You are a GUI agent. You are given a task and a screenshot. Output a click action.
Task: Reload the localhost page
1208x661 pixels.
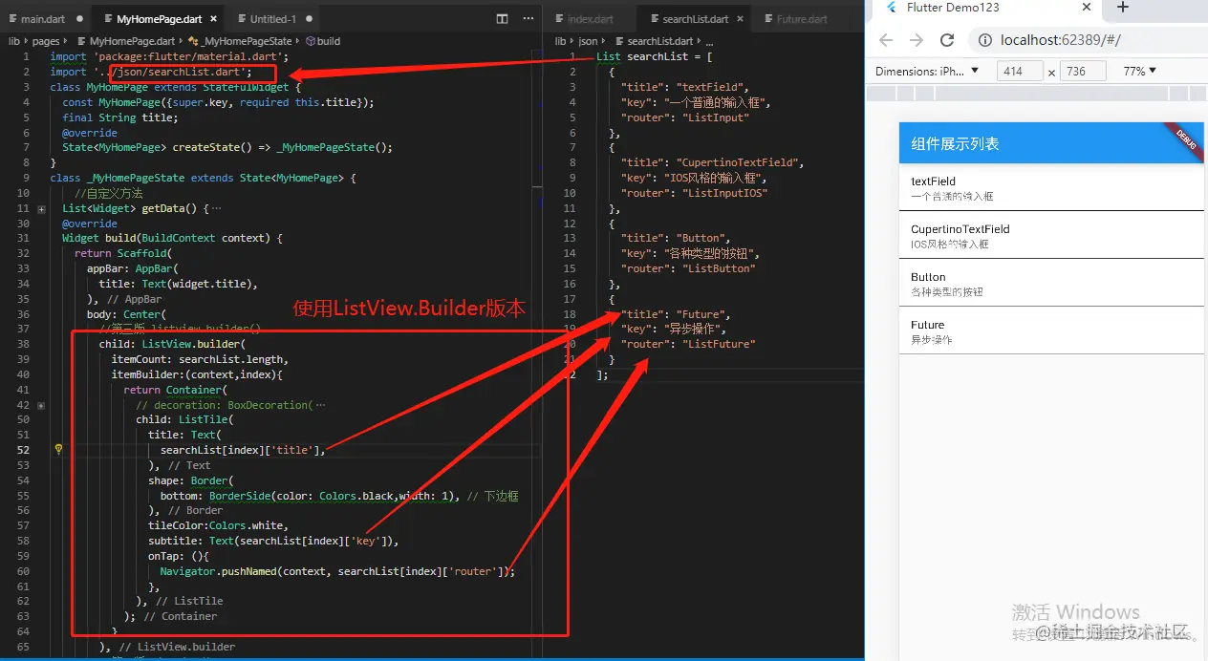coord(947,40)
